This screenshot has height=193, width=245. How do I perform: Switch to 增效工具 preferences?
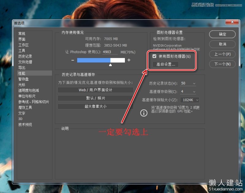coord(25,107)
